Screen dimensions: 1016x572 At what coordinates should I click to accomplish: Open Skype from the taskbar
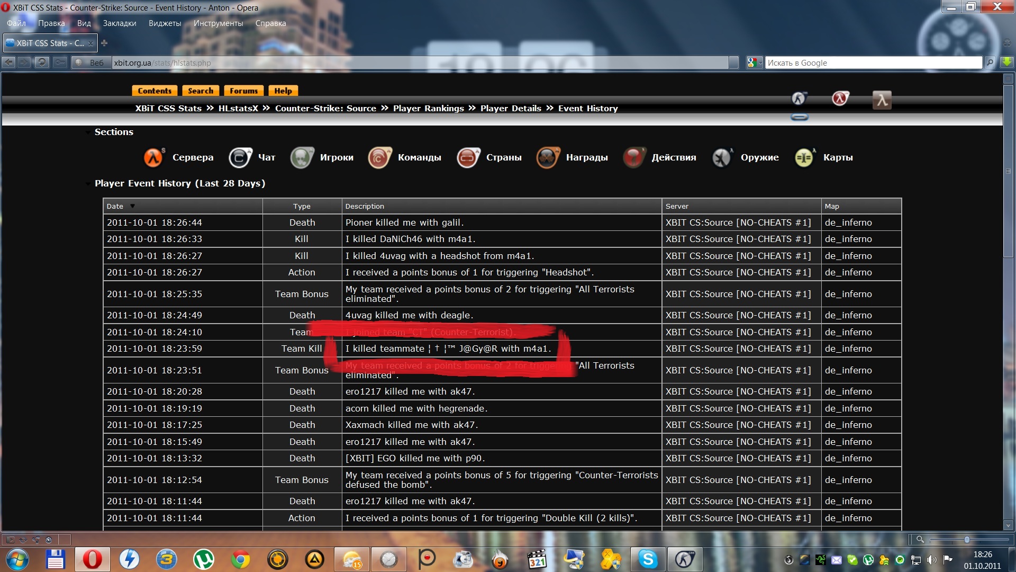coord(648,559)
